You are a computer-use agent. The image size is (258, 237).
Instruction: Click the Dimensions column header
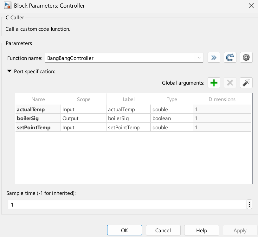click(x=222, y=99)
